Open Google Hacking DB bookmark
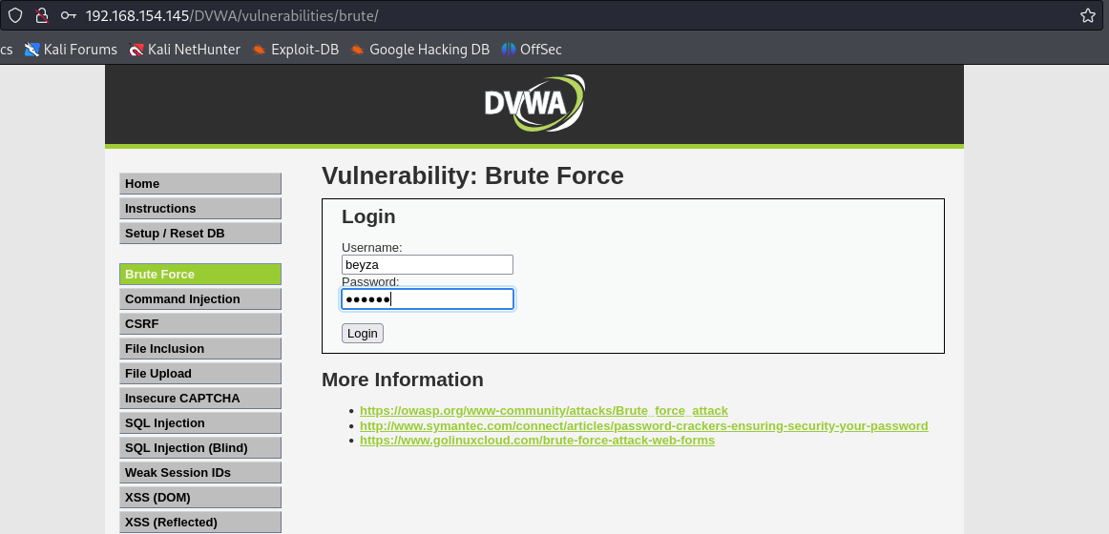This screenshot has width=1109, height=534. point(420,50)
